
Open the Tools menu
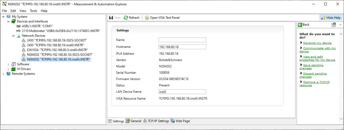coord(34,11)
